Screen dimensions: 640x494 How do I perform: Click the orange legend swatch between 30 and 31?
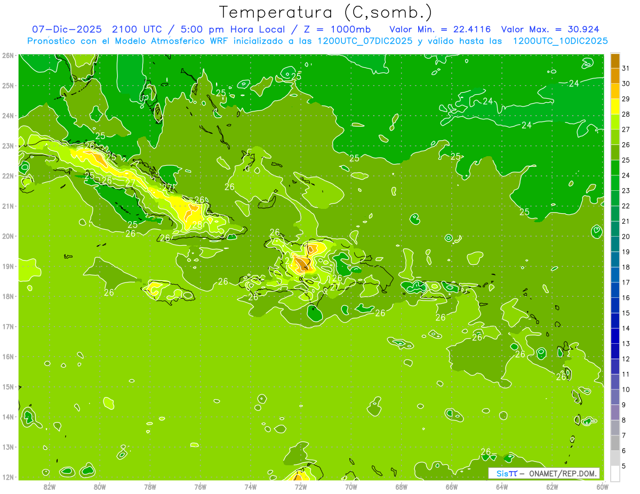tap(615, 76)
